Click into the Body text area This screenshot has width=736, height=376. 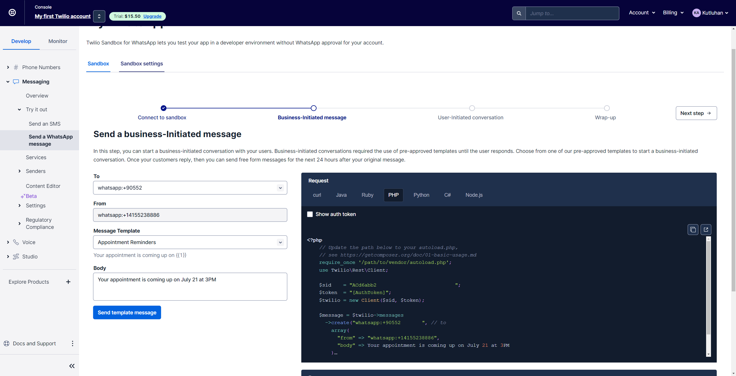tap(190, 287)
